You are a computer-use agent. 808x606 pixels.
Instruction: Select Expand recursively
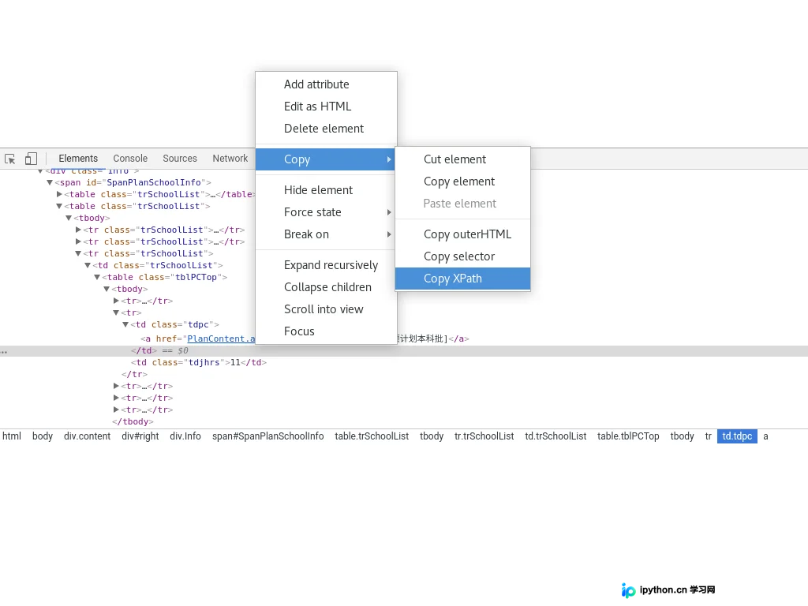coord(326,265)
